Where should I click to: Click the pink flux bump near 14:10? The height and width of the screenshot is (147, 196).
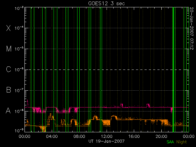122,105
